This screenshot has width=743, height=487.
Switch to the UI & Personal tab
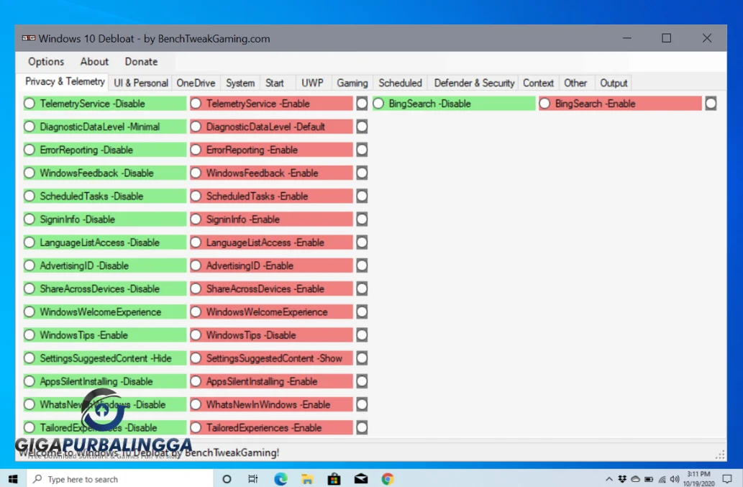141,83
